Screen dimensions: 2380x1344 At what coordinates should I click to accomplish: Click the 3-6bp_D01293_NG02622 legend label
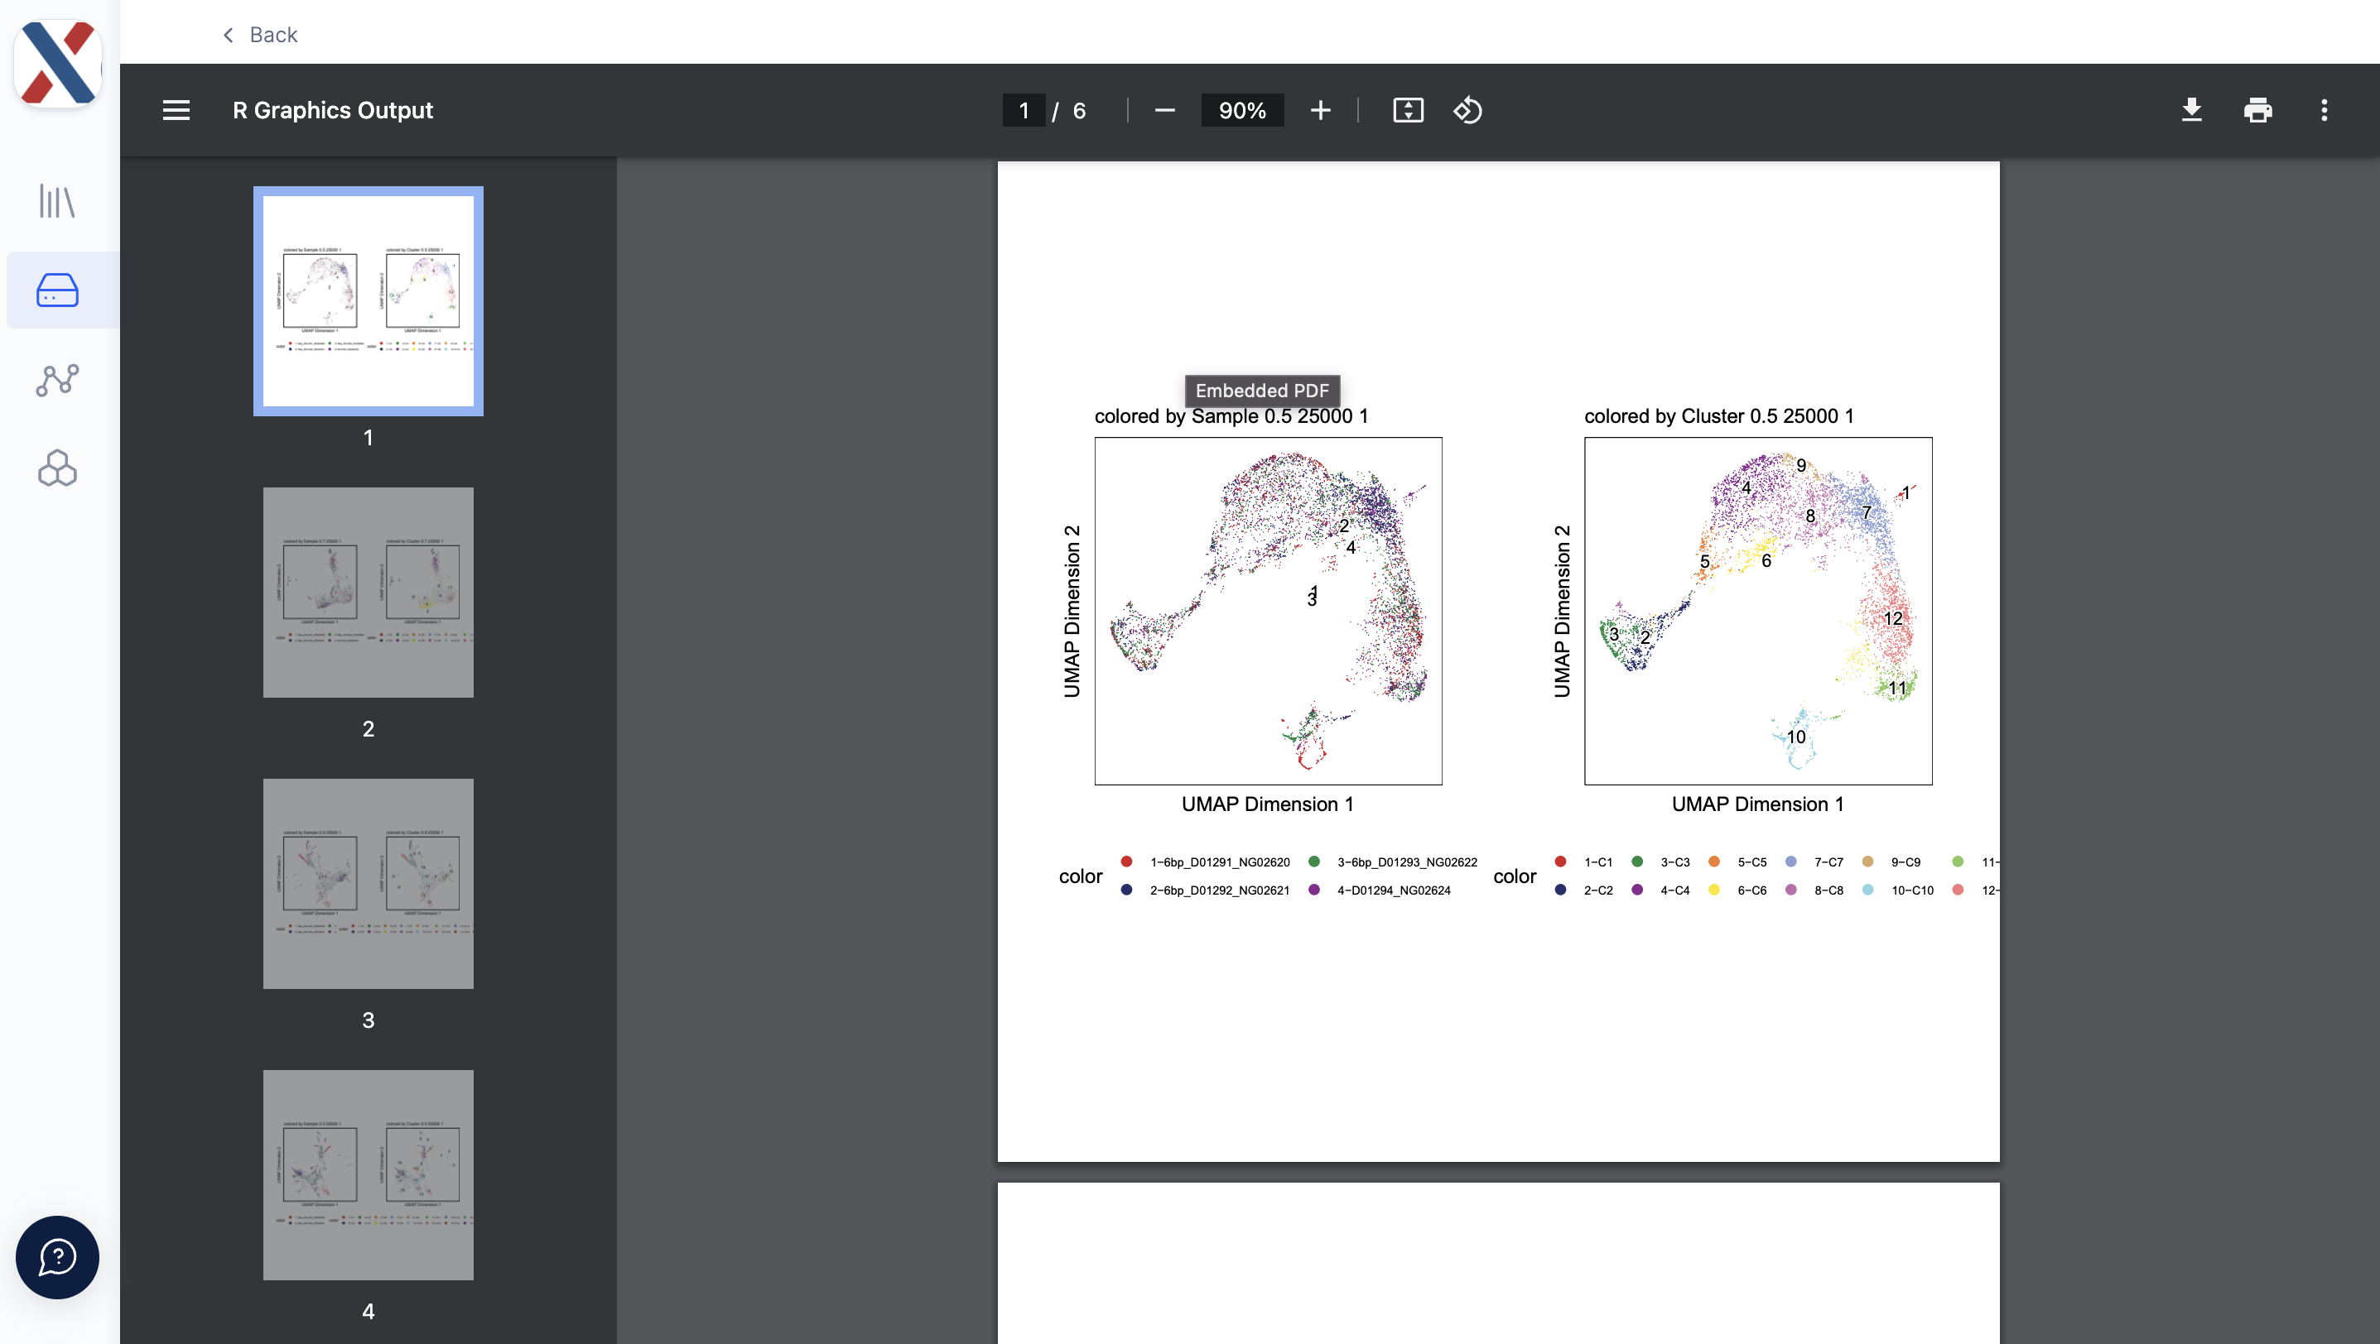(1407, 862)
